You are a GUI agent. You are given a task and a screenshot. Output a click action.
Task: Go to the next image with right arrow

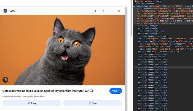(x=103, y=11)
